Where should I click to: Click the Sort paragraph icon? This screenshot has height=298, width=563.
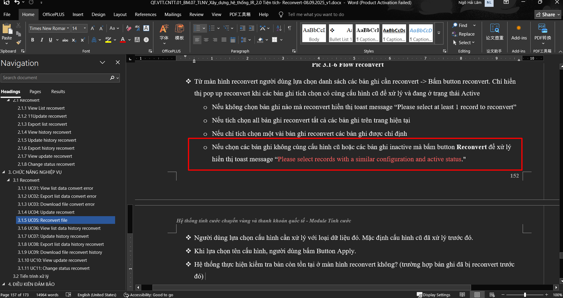(x=279, y=28)
